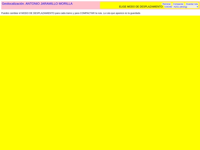This screenshot has height=150, width=200.
Task: Compact the route with the Compactar button
Action: [x=178, y=4]
